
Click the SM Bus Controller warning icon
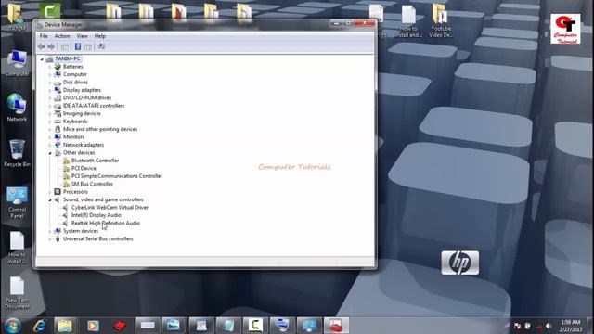66,184
